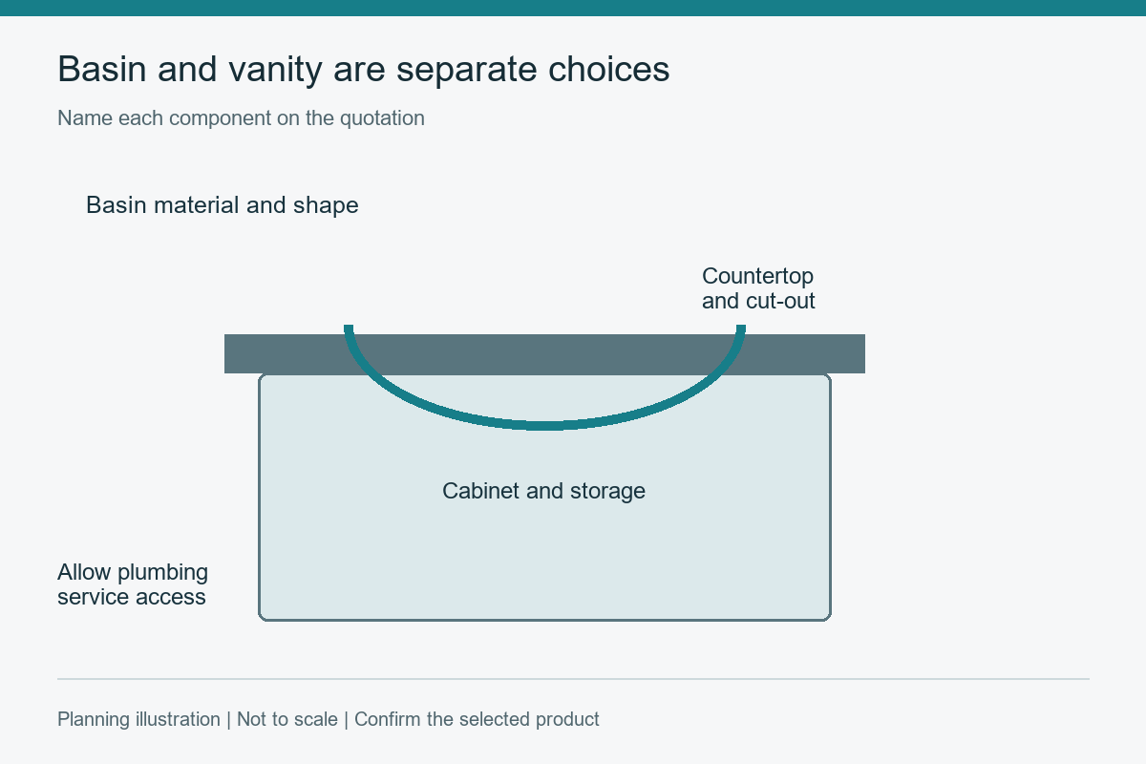Select the "Countertop and cut-out" label

coord(758,288)
